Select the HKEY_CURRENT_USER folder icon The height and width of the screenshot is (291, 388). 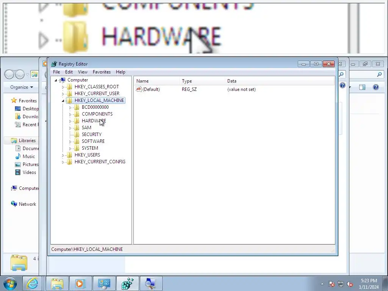coord(70,93)
